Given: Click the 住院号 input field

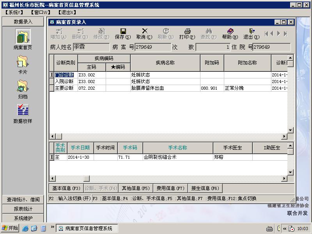Looking at the screenshot, I should click(x=271, y=47).
